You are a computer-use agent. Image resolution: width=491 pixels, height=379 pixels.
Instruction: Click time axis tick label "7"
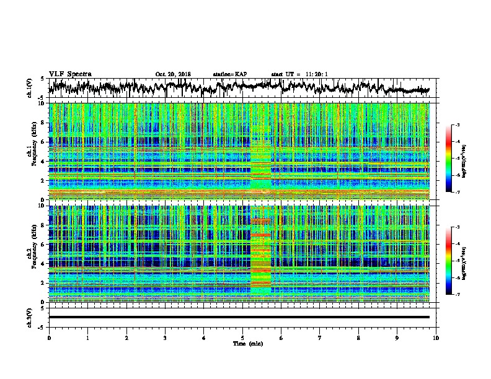(320, 338)
